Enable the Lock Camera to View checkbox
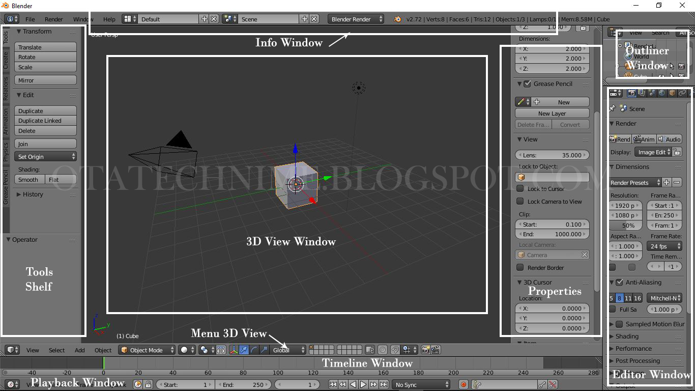The width and height of the screenshot is (695, 391). 520,201
